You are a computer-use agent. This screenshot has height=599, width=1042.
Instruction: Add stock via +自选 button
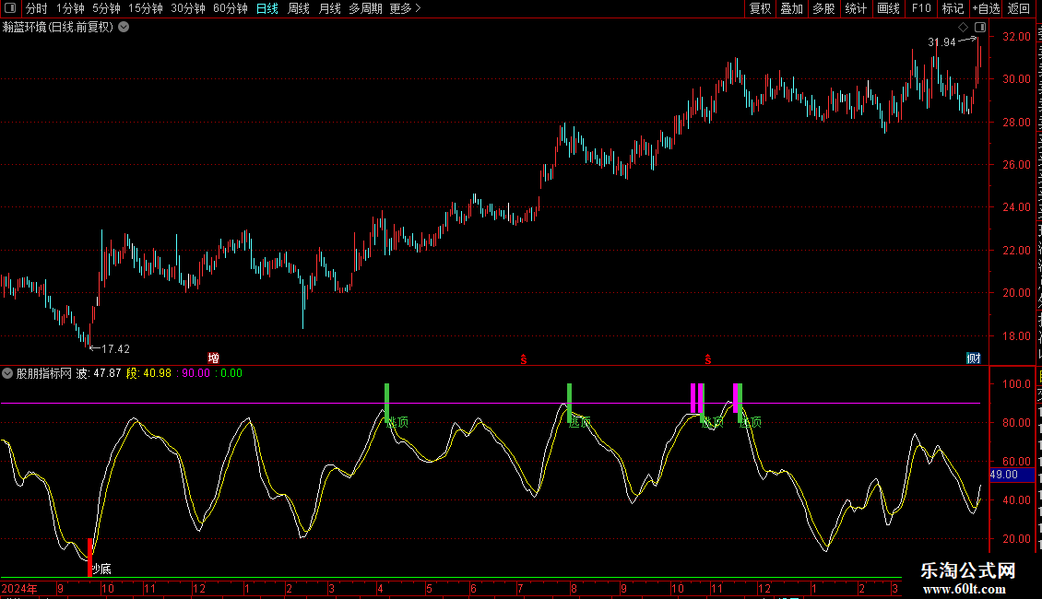point(986,8)
